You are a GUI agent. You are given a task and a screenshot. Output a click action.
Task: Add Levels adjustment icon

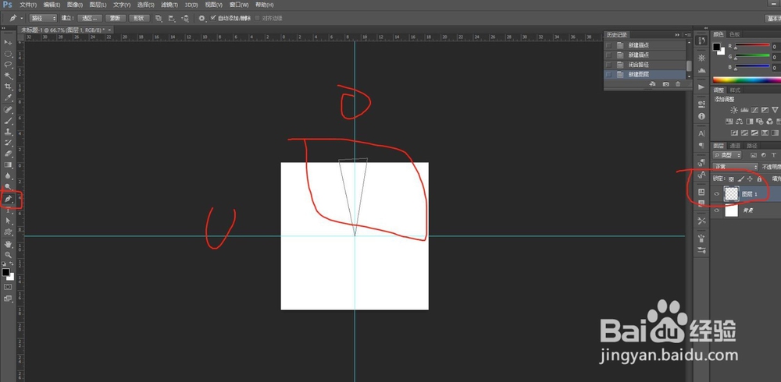point(744,110)
